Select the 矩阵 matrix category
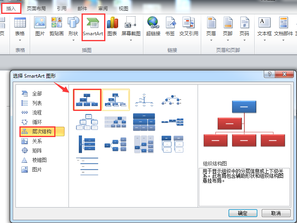 [42, 151]
